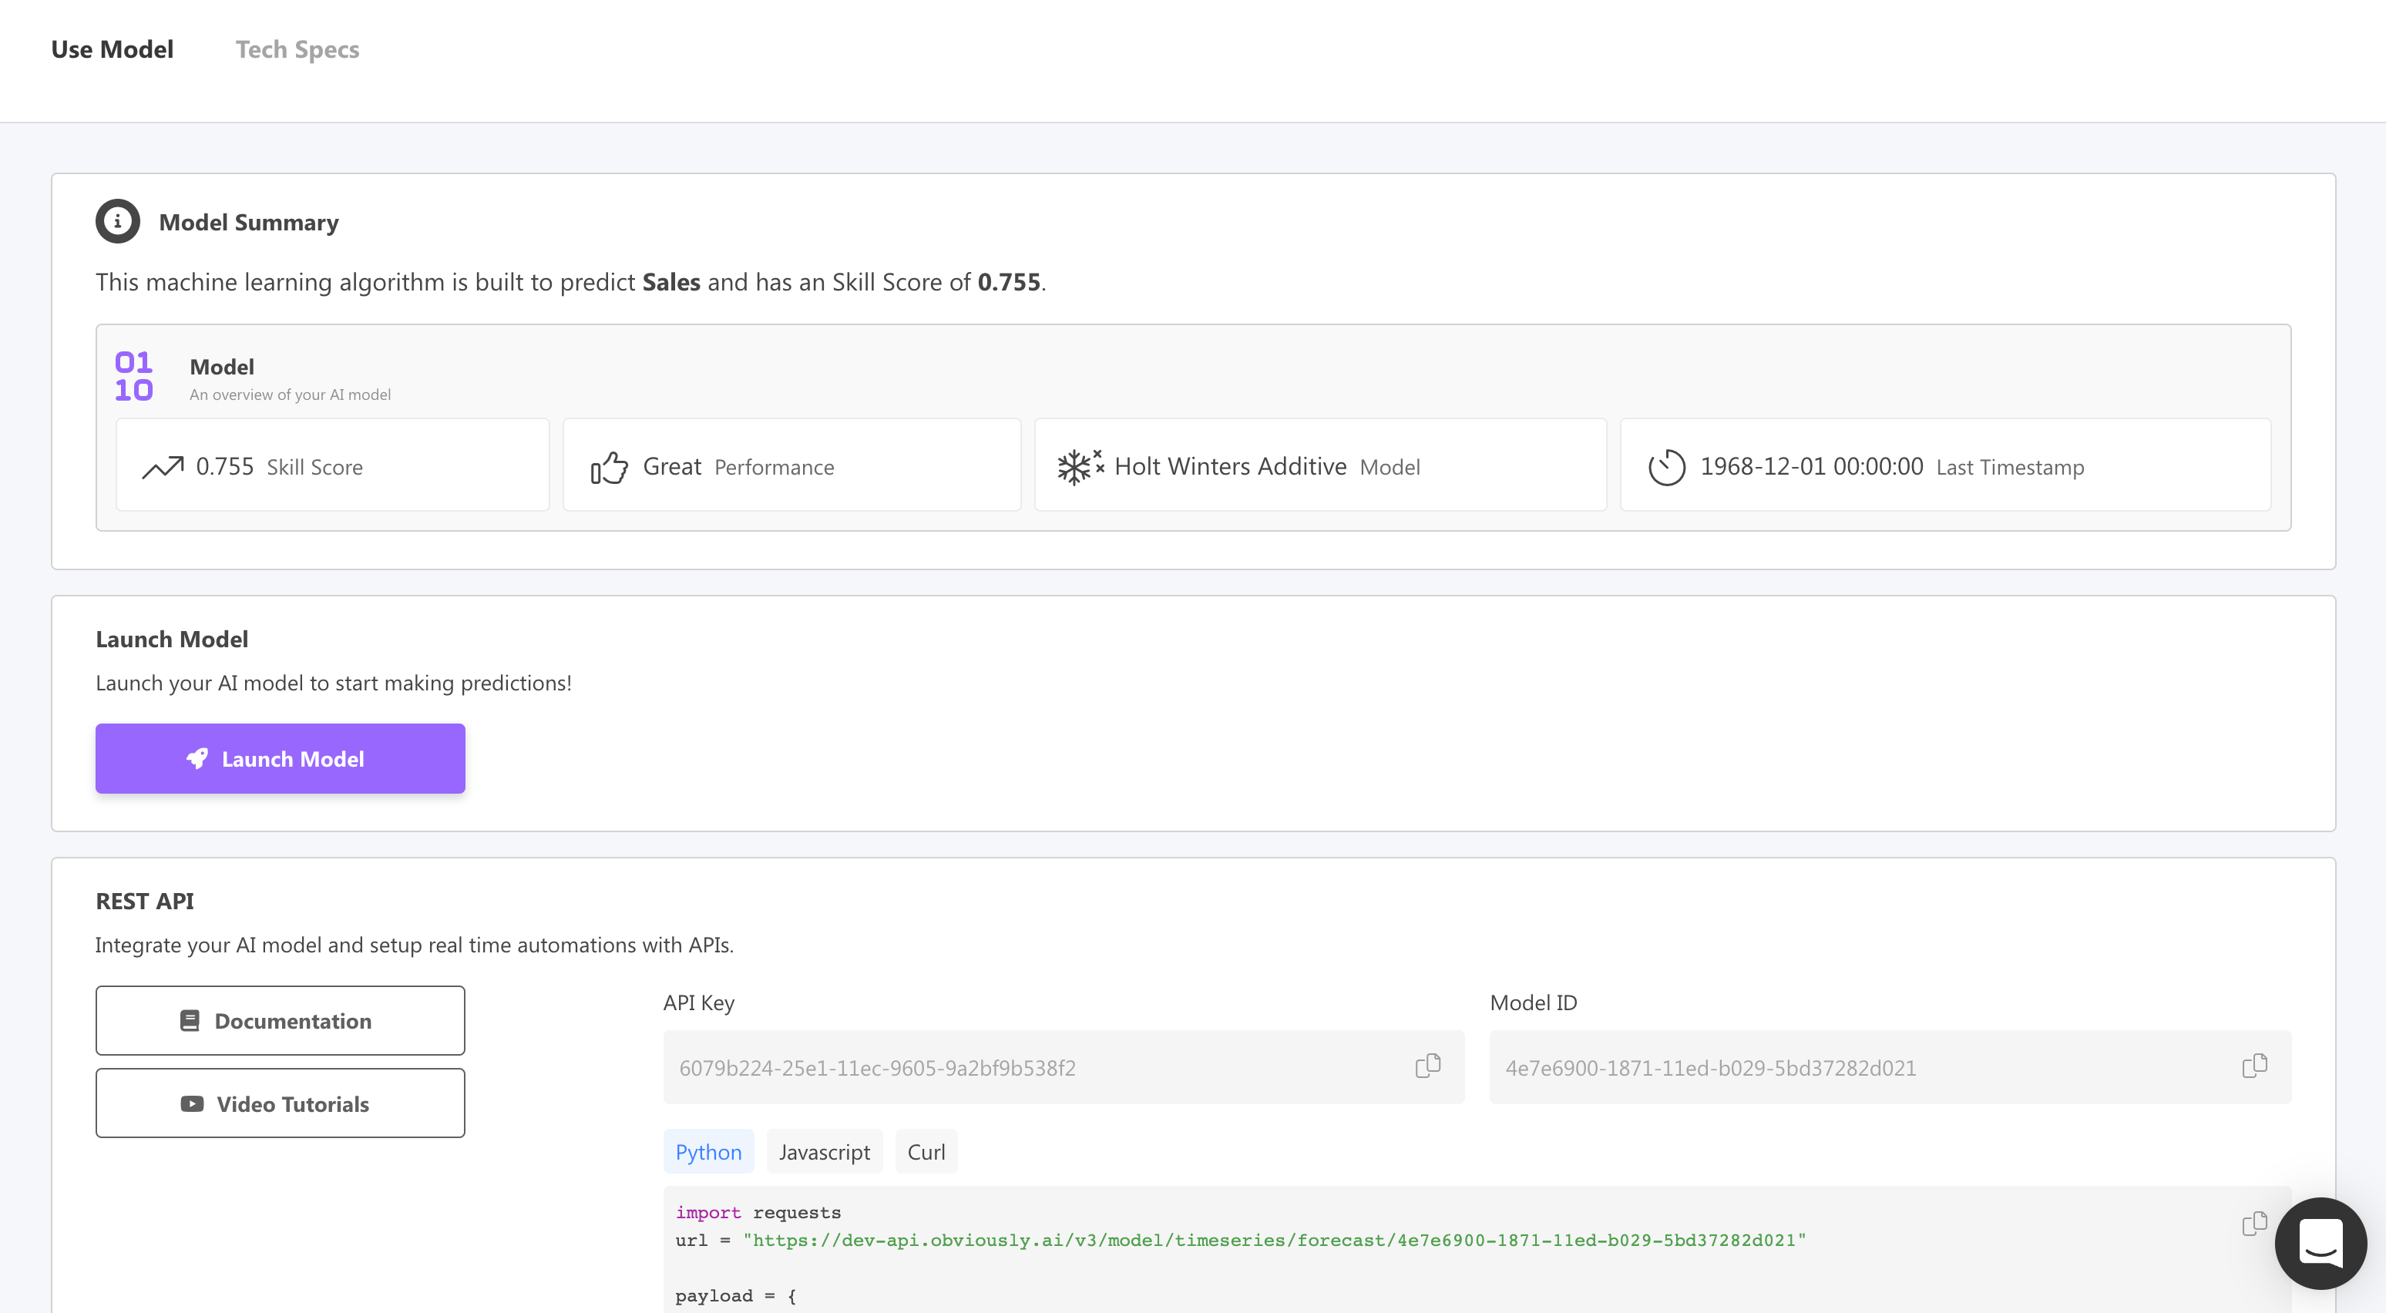This screenshot has width=2386, height=1313.
Task: Copy the Model ID value
Action: (2253, 1066)
